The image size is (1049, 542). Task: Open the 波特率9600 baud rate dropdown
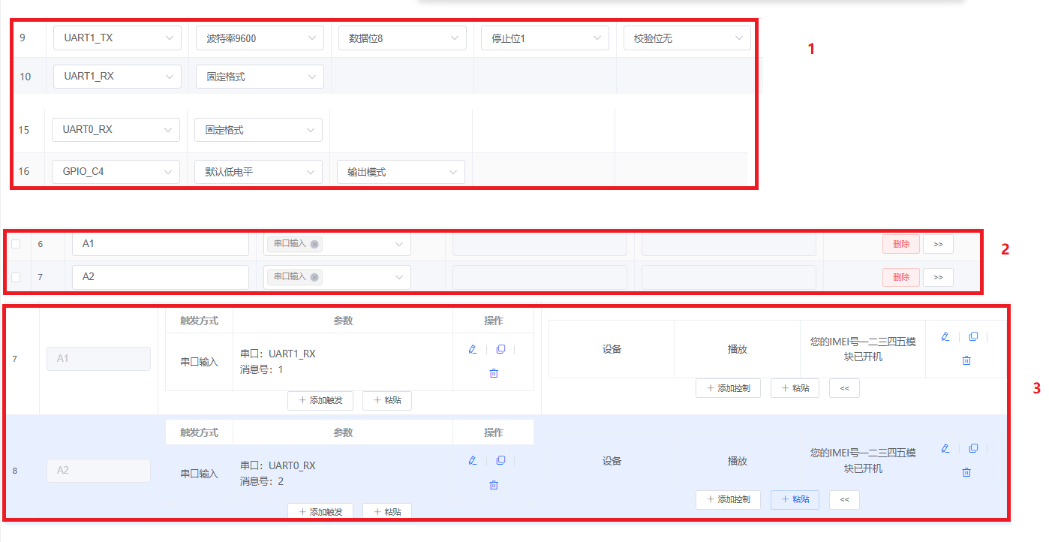click(259, 38)
